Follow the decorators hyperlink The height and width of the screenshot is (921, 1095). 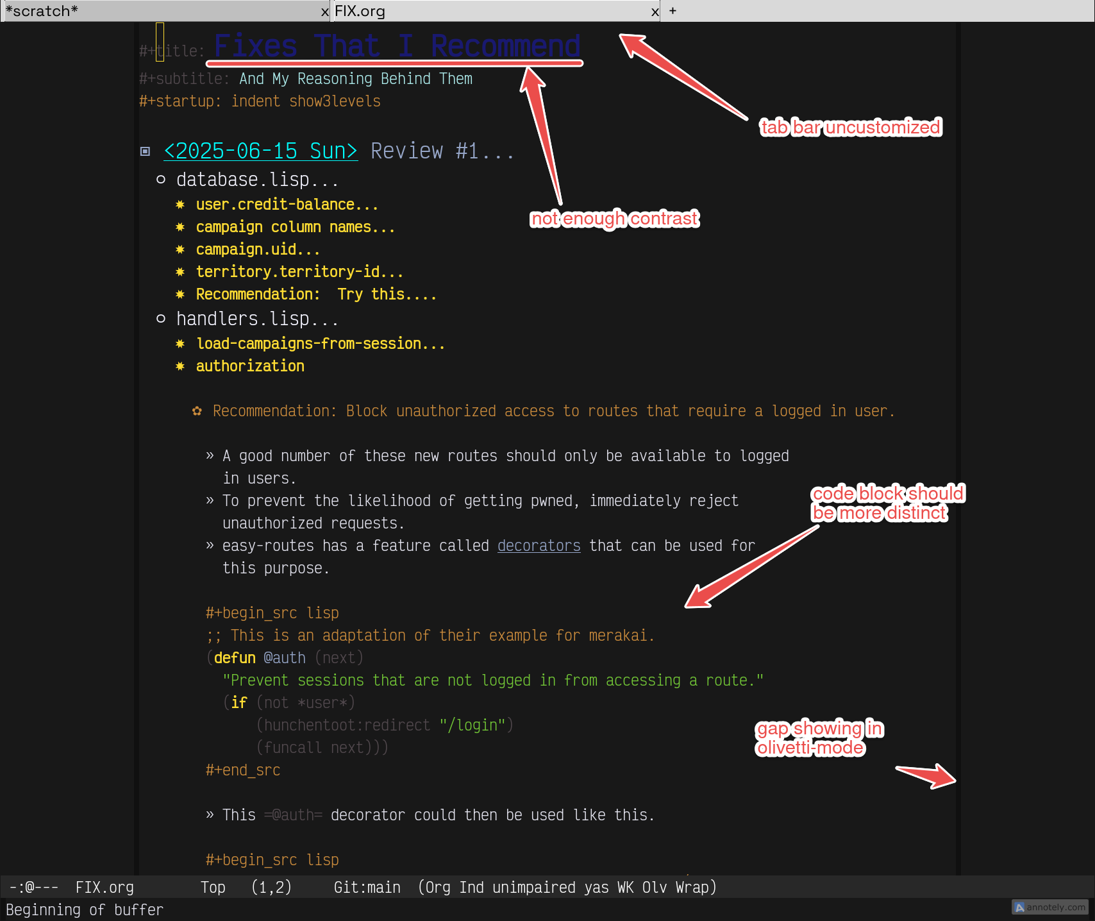[x=539, y=546]
